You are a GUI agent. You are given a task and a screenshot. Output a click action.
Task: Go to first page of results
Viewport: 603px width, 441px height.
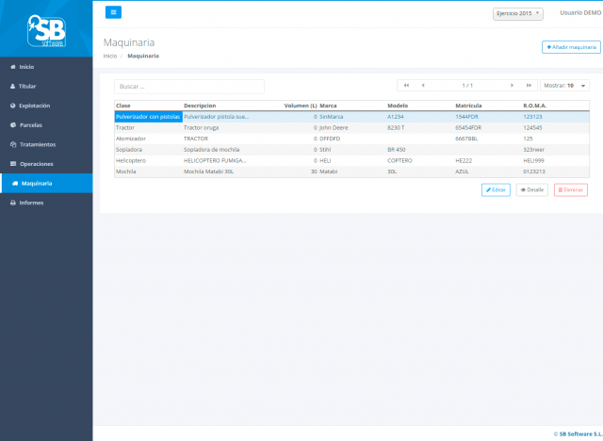click(406, 86)
